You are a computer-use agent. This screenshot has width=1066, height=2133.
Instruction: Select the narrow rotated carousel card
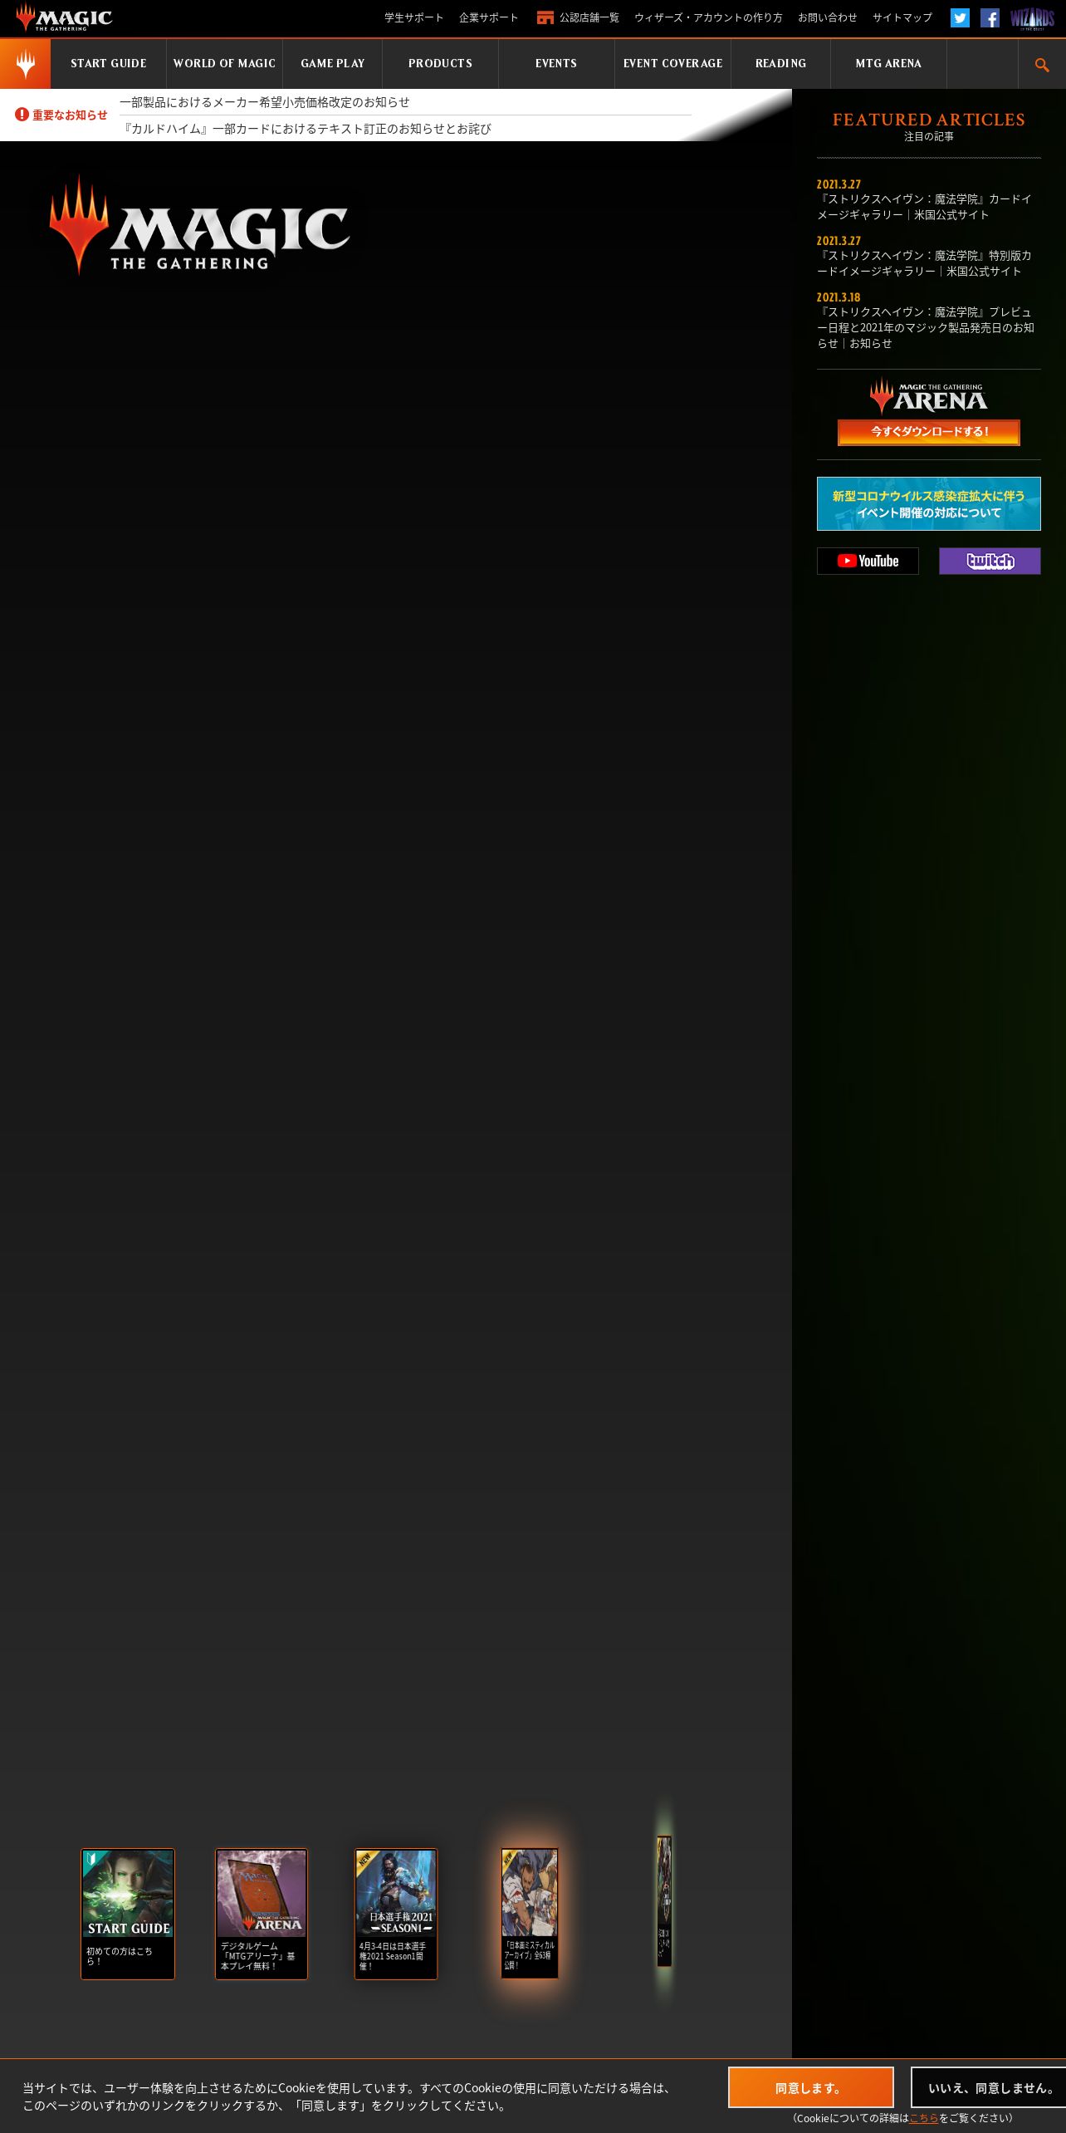click(x=664, y=1901)
